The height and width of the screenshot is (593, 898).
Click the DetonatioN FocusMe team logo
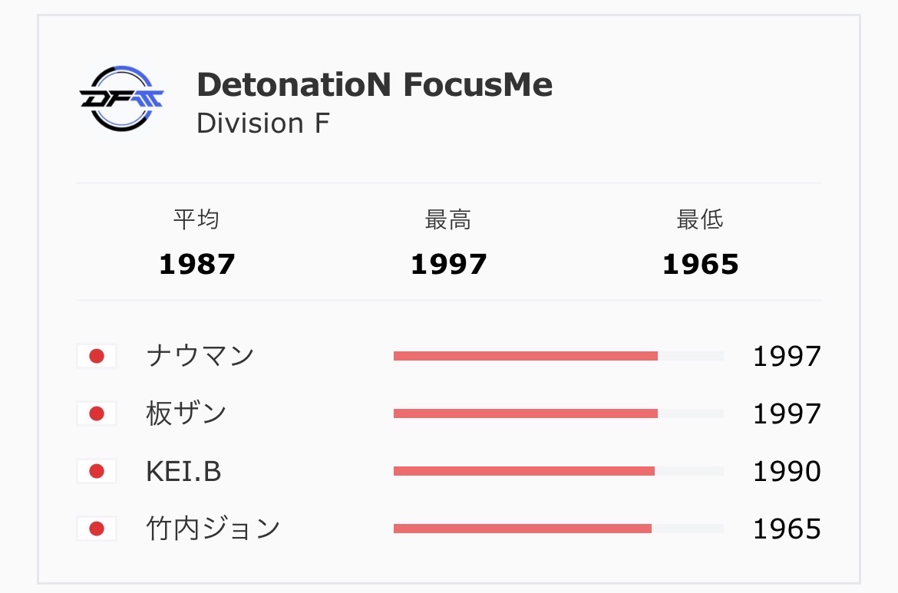point(121,98)
